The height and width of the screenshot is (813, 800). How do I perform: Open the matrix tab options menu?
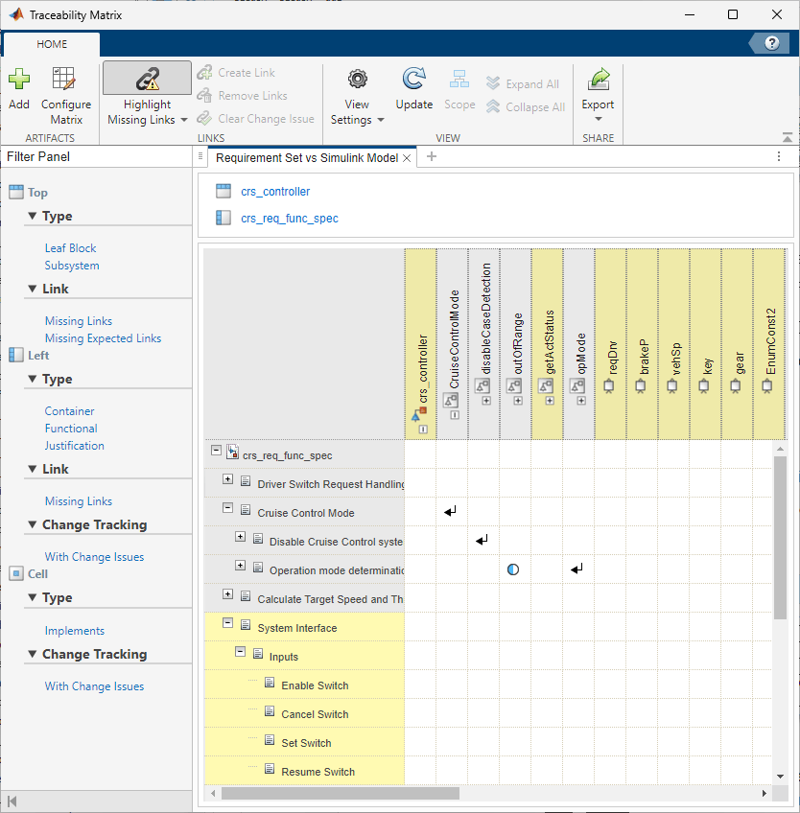[779, 156]
